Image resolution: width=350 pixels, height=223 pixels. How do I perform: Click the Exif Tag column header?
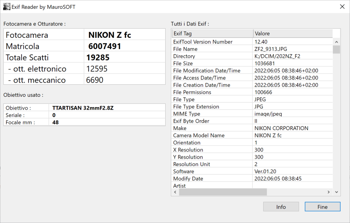click(212, 34)
